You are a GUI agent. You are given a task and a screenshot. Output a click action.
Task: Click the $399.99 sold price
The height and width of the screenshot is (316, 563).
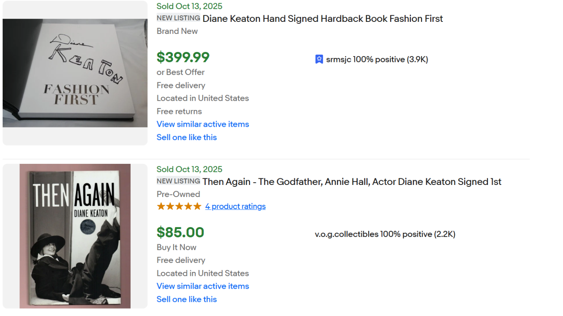point(183,57)
